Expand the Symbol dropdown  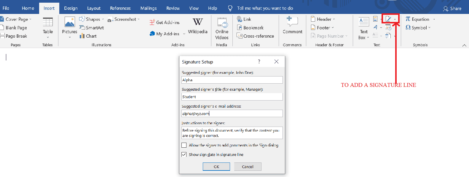418,28
